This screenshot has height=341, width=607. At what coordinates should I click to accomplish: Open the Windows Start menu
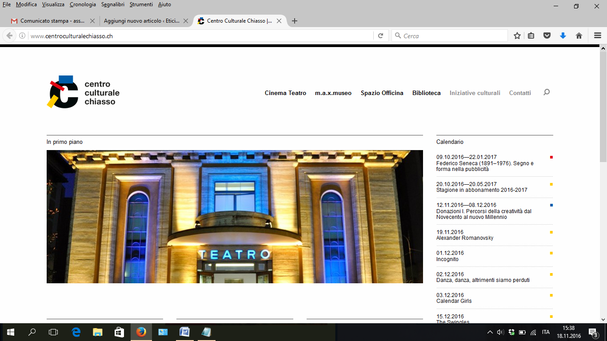tap(11, 332)
